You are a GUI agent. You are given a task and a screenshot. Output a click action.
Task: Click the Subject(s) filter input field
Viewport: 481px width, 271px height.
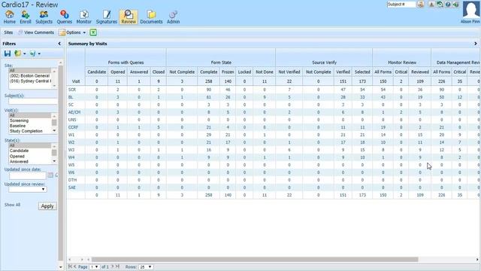(33, 102)
